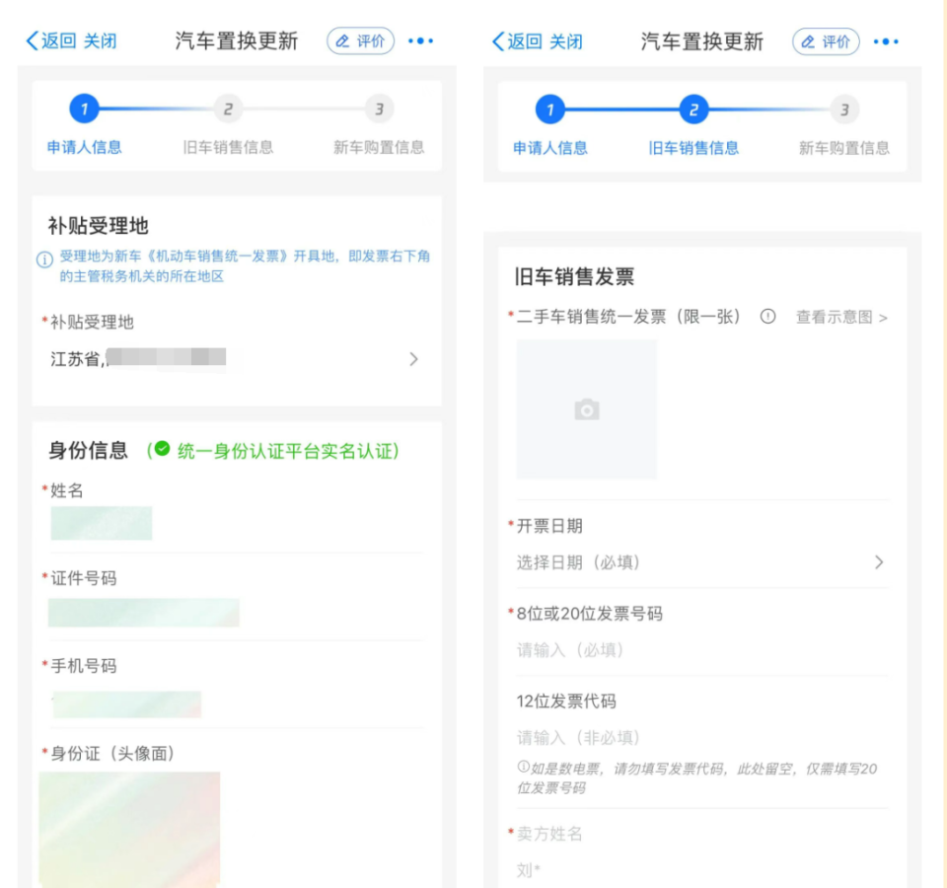
Task: Click 12位发票代码 input field
Action: coord(701,738)
